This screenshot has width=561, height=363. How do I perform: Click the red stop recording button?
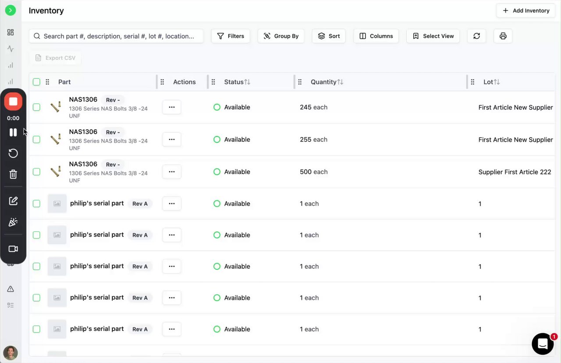(x=13, y=102)
